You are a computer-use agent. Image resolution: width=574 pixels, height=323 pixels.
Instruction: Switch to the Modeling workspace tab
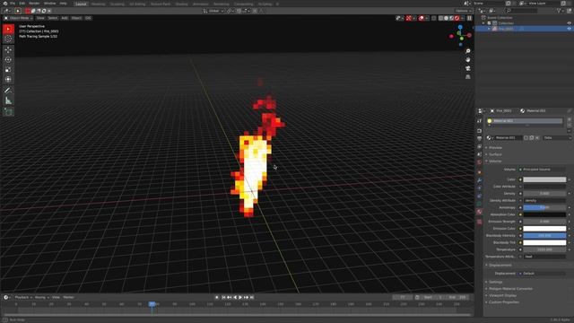click(98, 4)
